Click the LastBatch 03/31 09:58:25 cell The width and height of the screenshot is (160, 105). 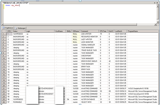click(x=121, y=102)
